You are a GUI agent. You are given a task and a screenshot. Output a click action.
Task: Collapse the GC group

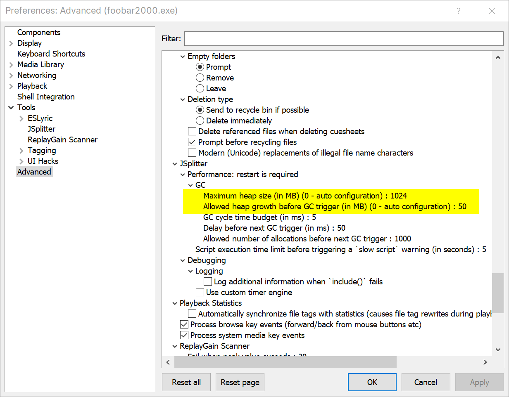(190, 185)
